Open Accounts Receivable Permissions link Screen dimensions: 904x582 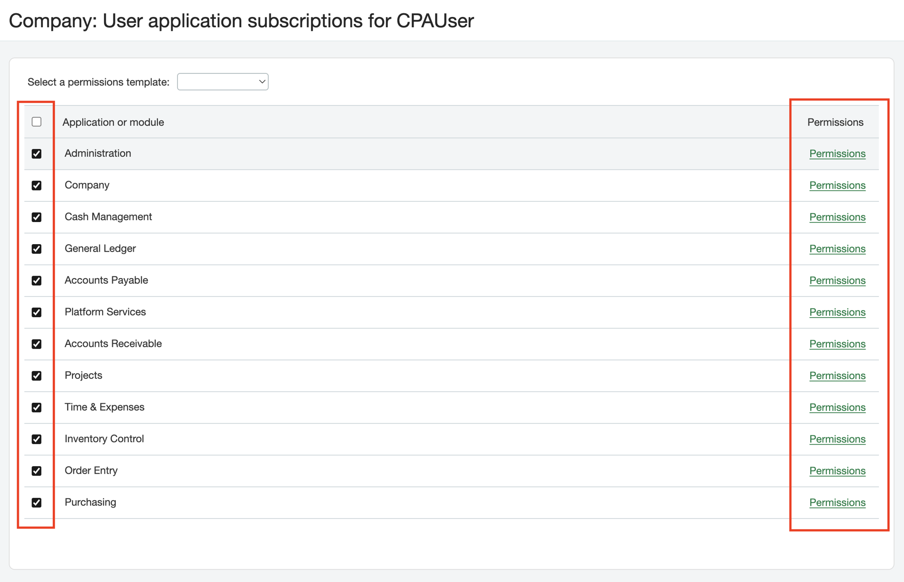point(837,344)
